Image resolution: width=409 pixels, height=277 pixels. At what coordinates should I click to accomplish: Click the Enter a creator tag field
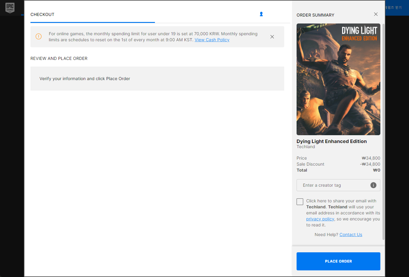[x=338, y=185]
